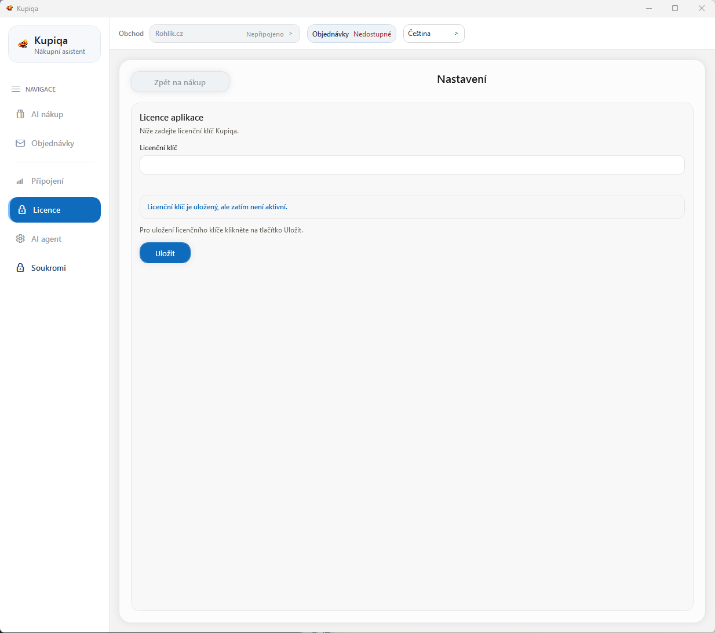Click the Objednávky Nedostupné status chip
This screenshot has height=633, width=715.
(x=352, y=34)
